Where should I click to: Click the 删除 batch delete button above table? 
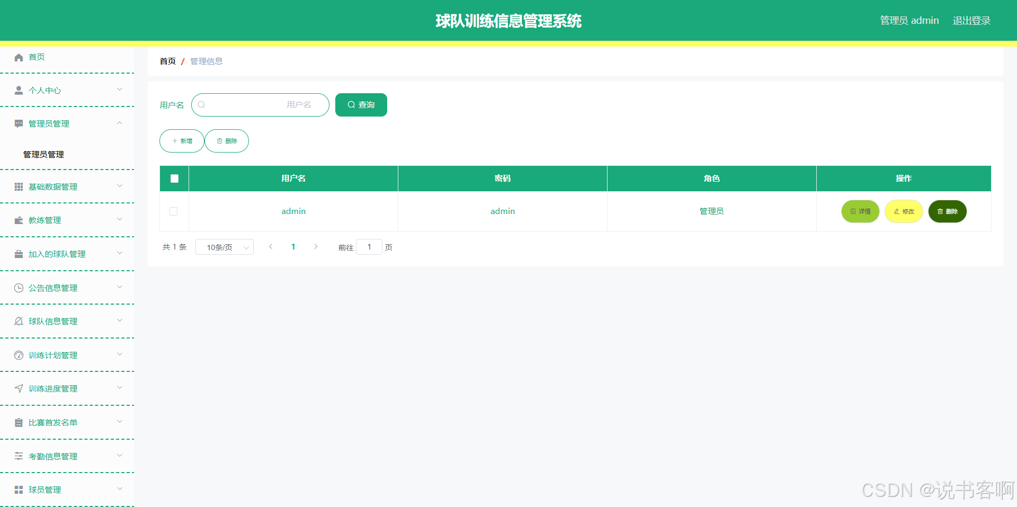[x=227, y=141]
